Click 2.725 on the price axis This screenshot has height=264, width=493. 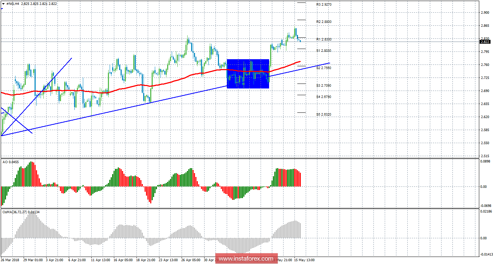[485, 78]
